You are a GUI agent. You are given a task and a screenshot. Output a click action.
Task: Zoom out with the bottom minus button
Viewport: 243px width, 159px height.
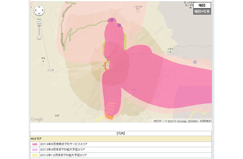pos(39,37)
